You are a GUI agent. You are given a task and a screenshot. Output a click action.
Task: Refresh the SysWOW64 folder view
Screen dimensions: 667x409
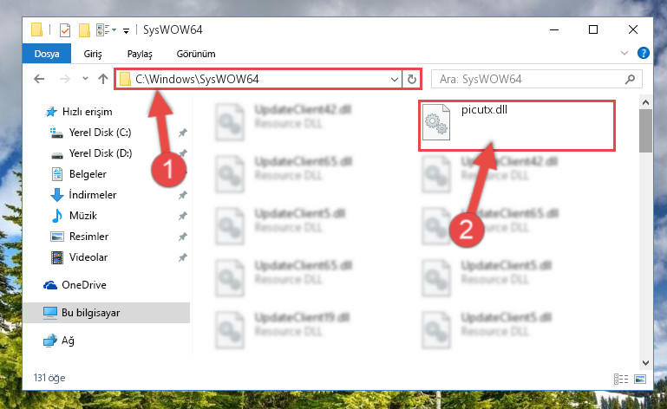411,80
